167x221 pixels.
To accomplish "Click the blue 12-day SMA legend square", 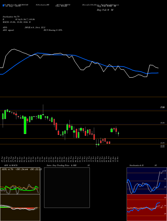I will tap(3, 5).
